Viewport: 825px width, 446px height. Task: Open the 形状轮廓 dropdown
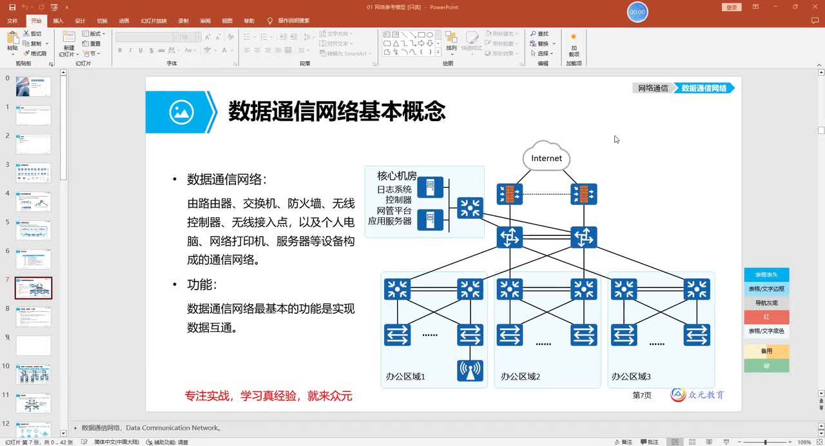(x=503, y=43)
